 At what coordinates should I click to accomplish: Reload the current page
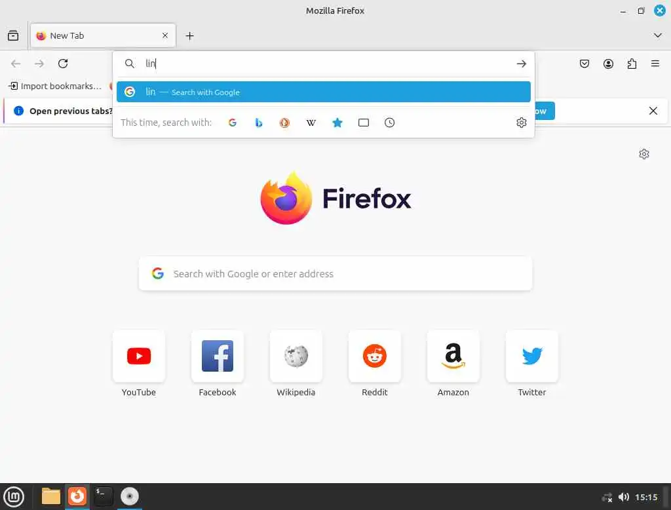[x=63, y=64]
